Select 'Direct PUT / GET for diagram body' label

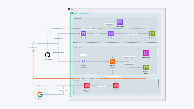[89, 78]
